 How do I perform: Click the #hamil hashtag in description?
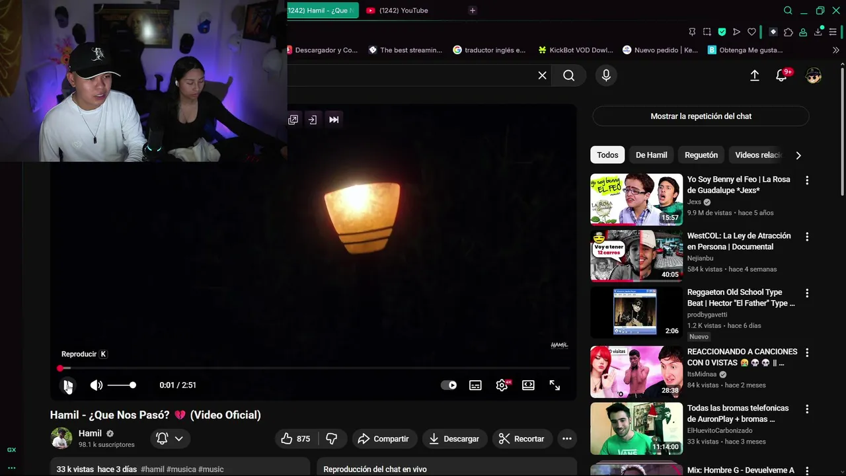[x=153, y=469]
